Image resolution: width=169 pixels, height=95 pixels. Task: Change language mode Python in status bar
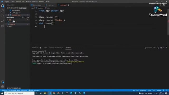159,90
